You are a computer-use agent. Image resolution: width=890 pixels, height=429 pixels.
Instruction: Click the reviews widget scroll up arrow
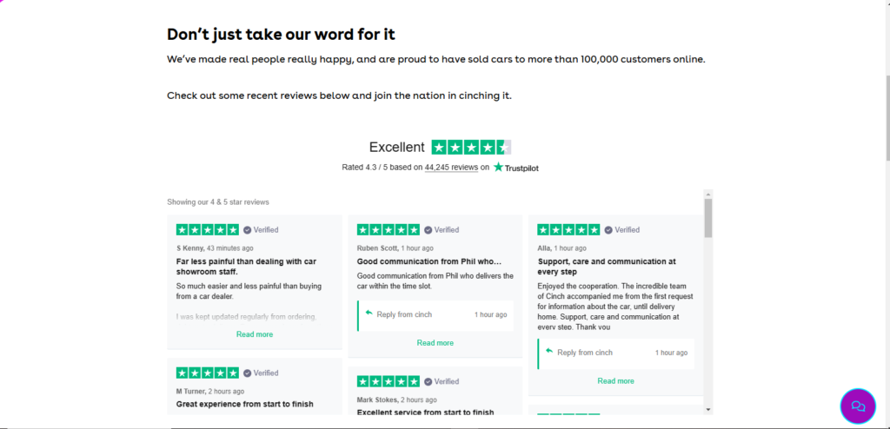tap(707, 194)
